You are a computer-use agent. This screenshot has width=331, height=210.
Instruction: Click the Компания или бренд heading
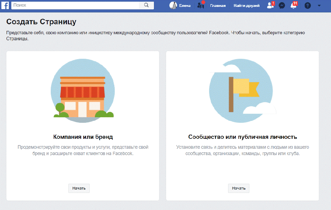[x=83, y=137]
